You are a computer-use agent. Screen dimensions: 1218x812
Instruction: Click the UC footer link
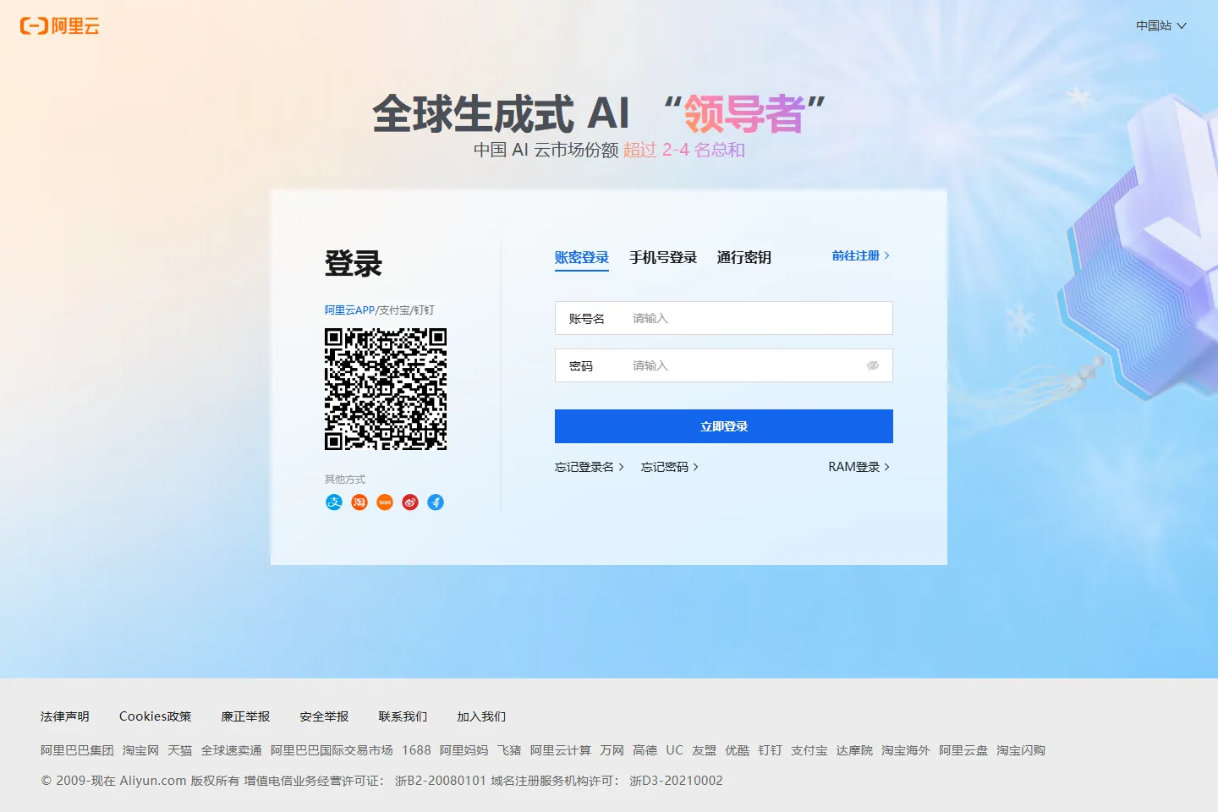pyautogui.click(x=675, y=750)
